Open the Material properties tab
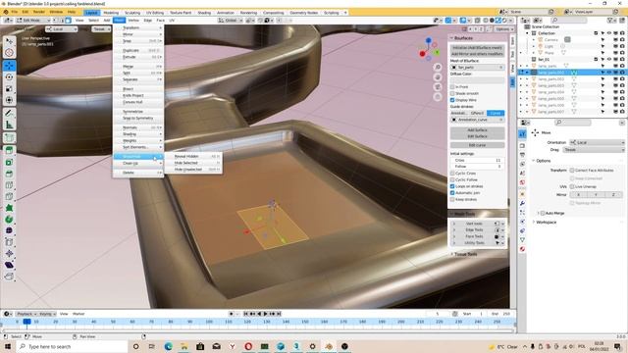This screenshot has height=353, width=628. coord(522,249)
